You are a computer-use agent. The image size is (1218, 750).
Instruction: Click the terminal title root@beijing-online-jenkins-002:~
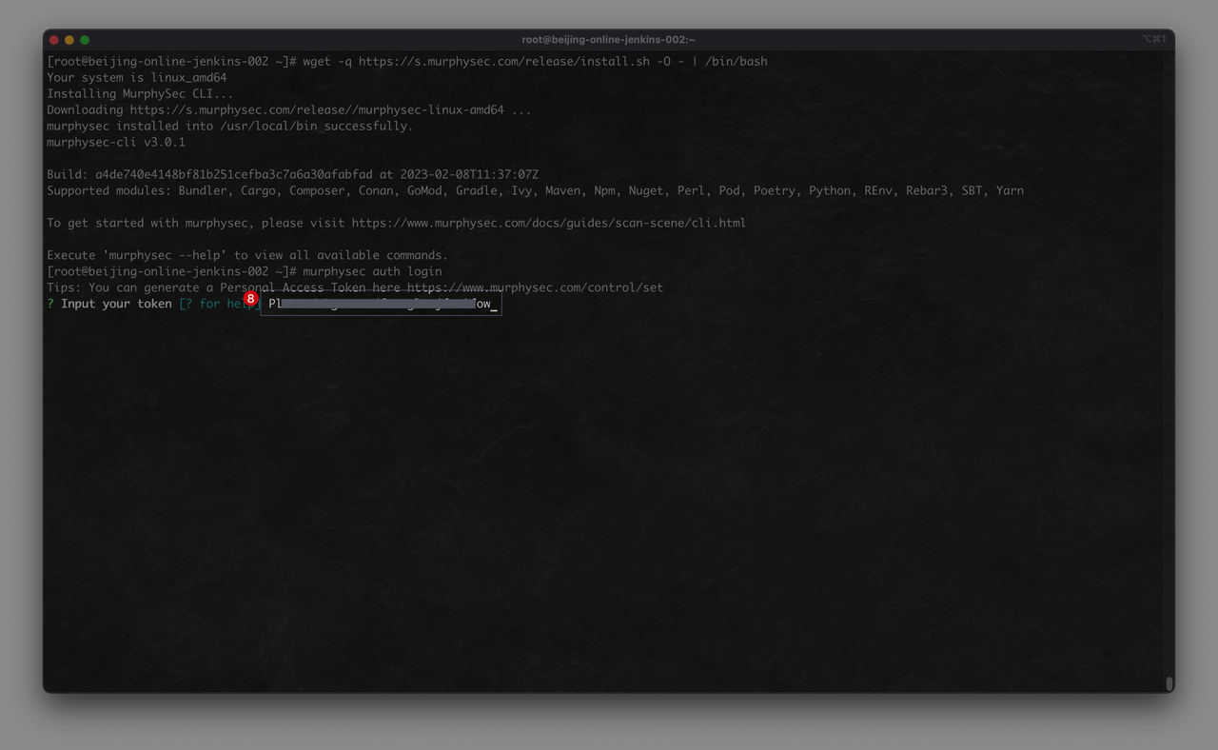tap(608, 40)
